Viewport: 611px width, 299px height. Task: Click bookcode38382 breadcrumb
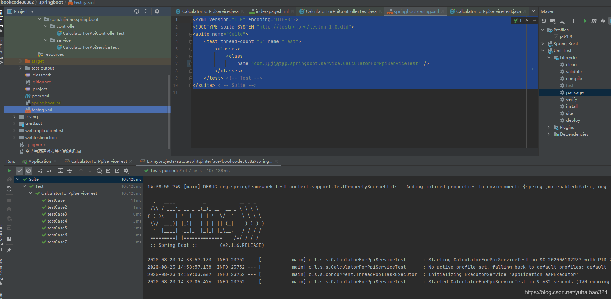17,2
